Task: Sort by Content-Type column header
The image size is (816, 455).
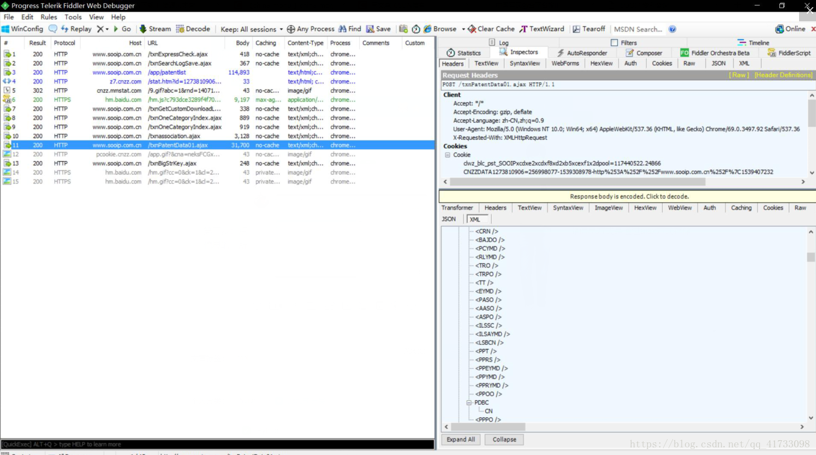Action: coord(306,43)
